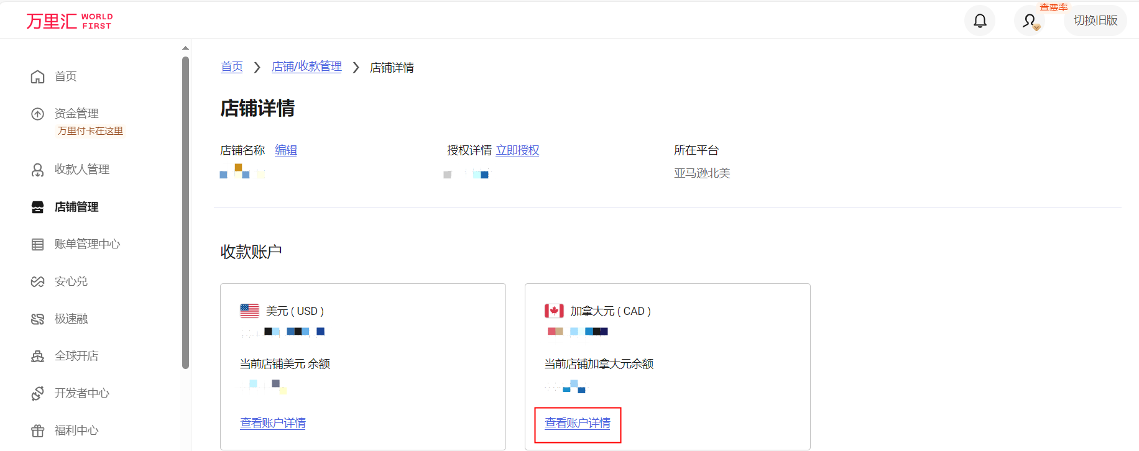The height and width of the screenshot is (451, 1139).
Task: Click the funds management arrow icon
Action: 38,114
